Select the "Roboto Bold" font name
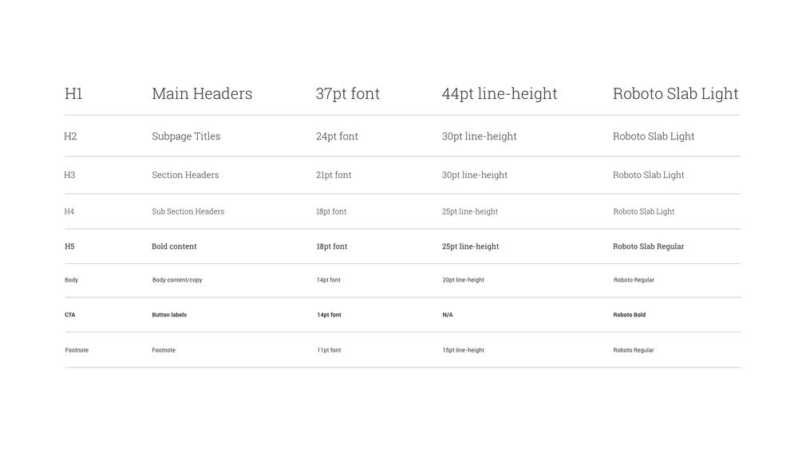The image size is (798, 449). point(630,315)
